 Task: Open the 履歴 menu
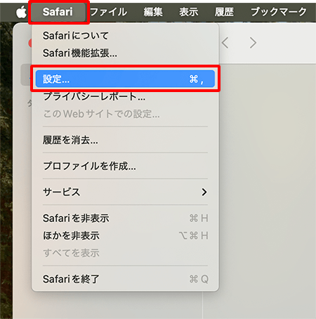coord(224,12)
